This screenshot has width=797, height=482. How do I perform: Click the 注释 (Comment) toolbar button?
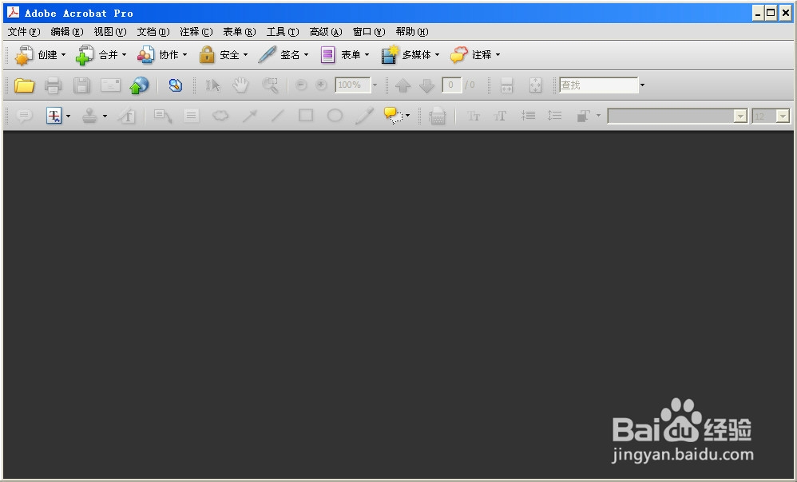click(475, 55)
